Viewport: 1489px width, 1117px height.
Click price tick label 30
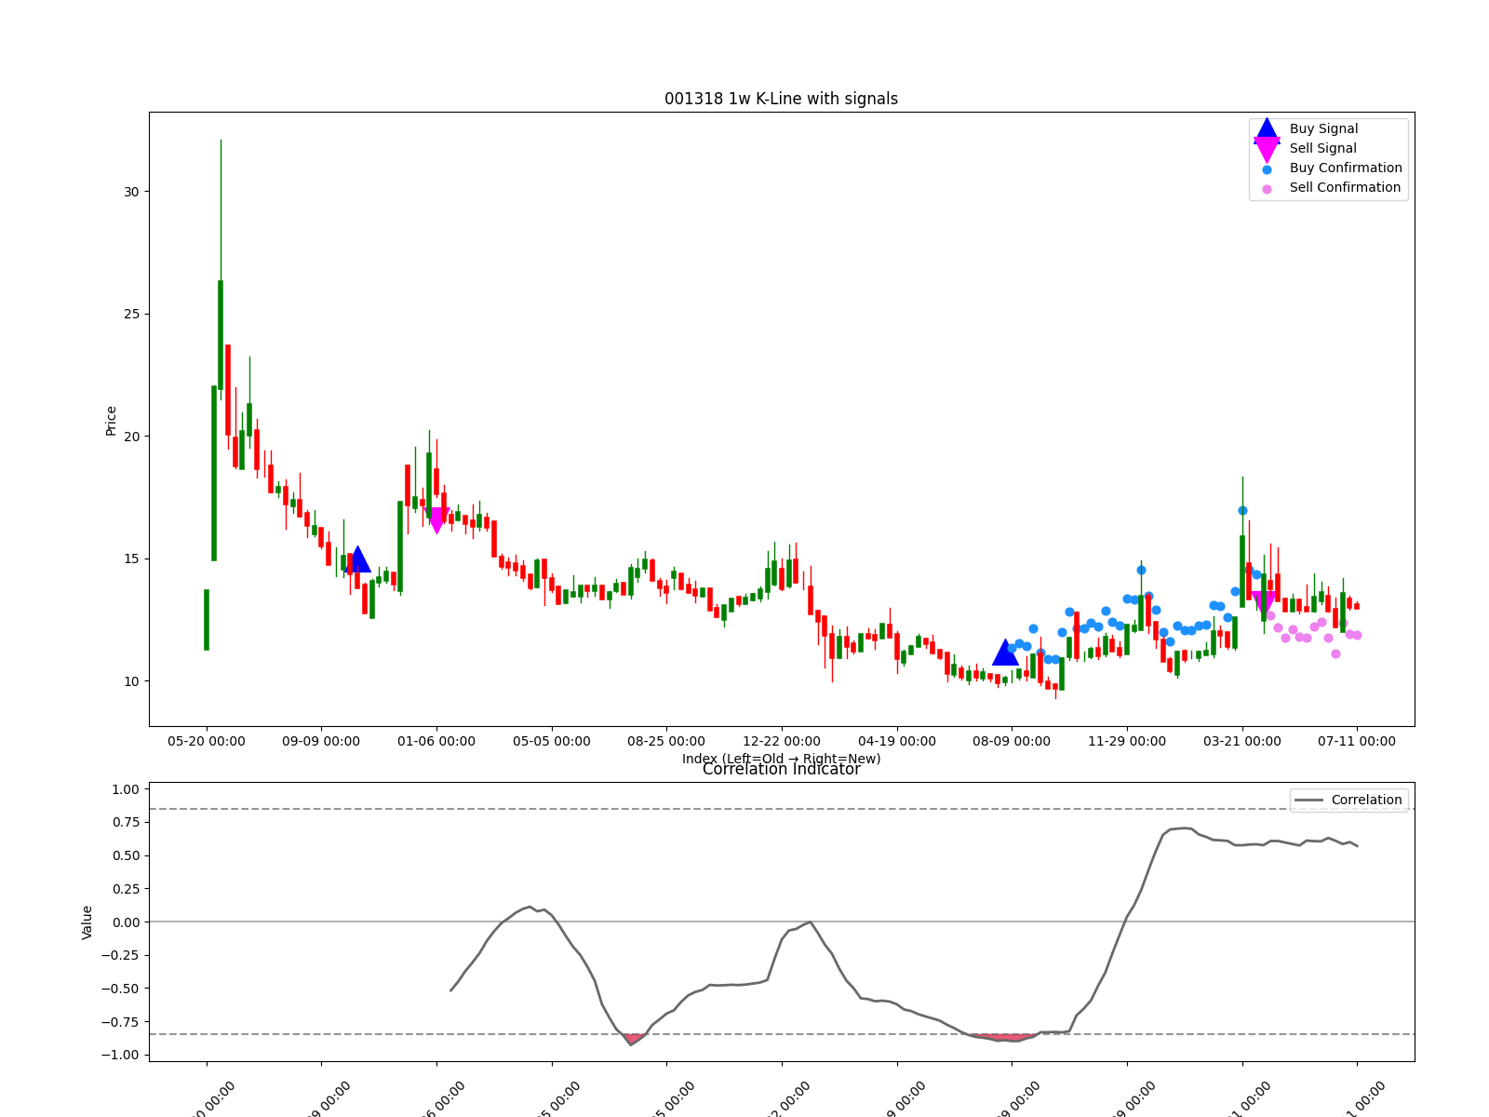131,192
